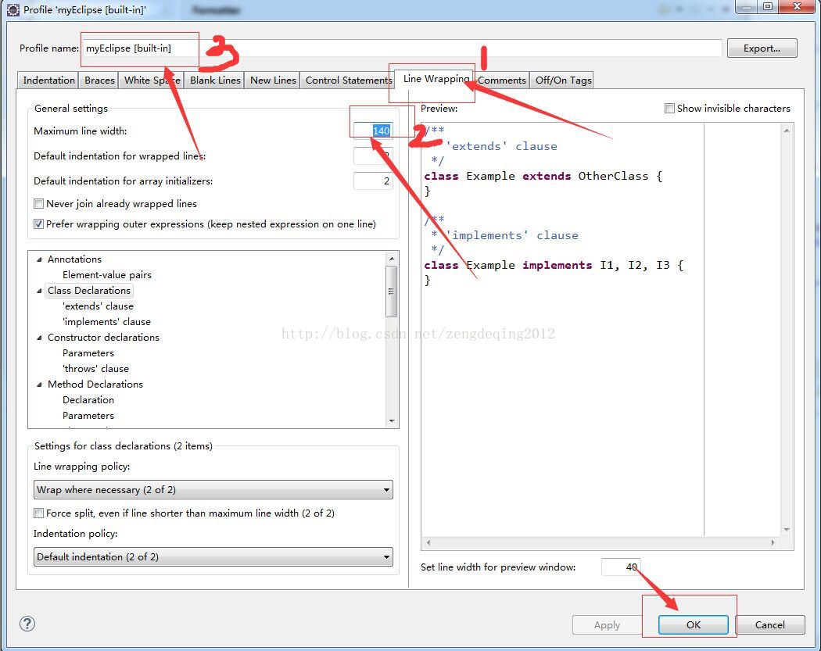Close the profile dialog window
Viewport: 821px width, 651px height.
(797, 7)
